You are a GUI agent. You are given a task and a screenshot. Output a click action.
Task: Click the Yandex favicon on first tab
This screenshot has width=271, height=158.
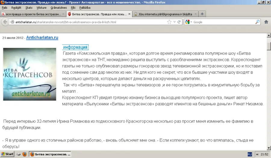click(x=3, y=14)
